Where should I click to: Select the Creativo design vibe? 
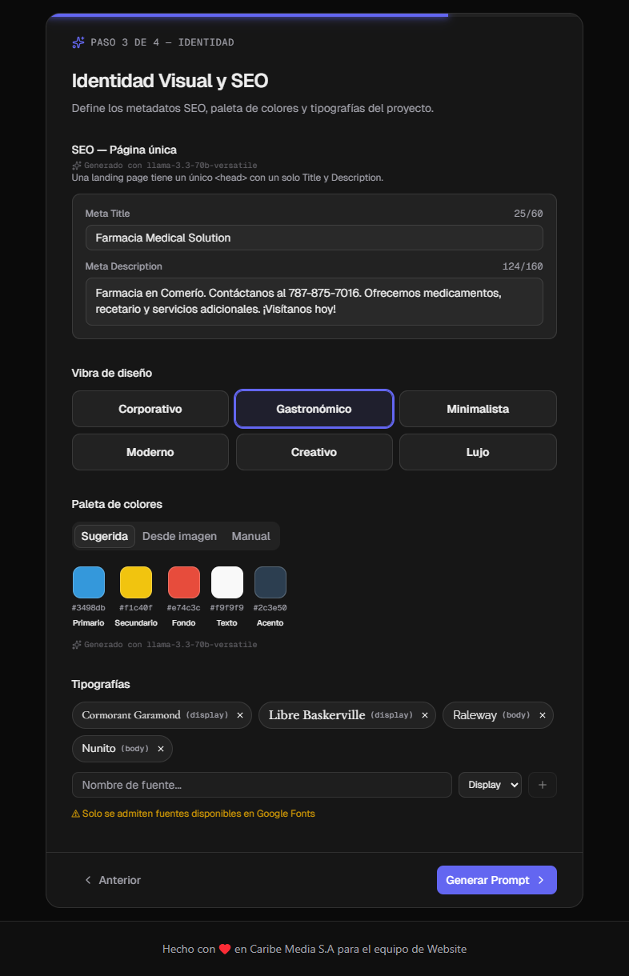(x=314, y=452)
